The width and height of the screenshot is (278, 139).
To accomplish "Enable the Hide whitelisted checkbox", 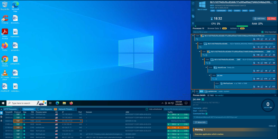I will point(147,109).
